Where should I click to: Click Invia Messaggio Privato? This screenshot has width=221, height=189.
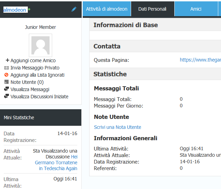click(x=35, y=68)
